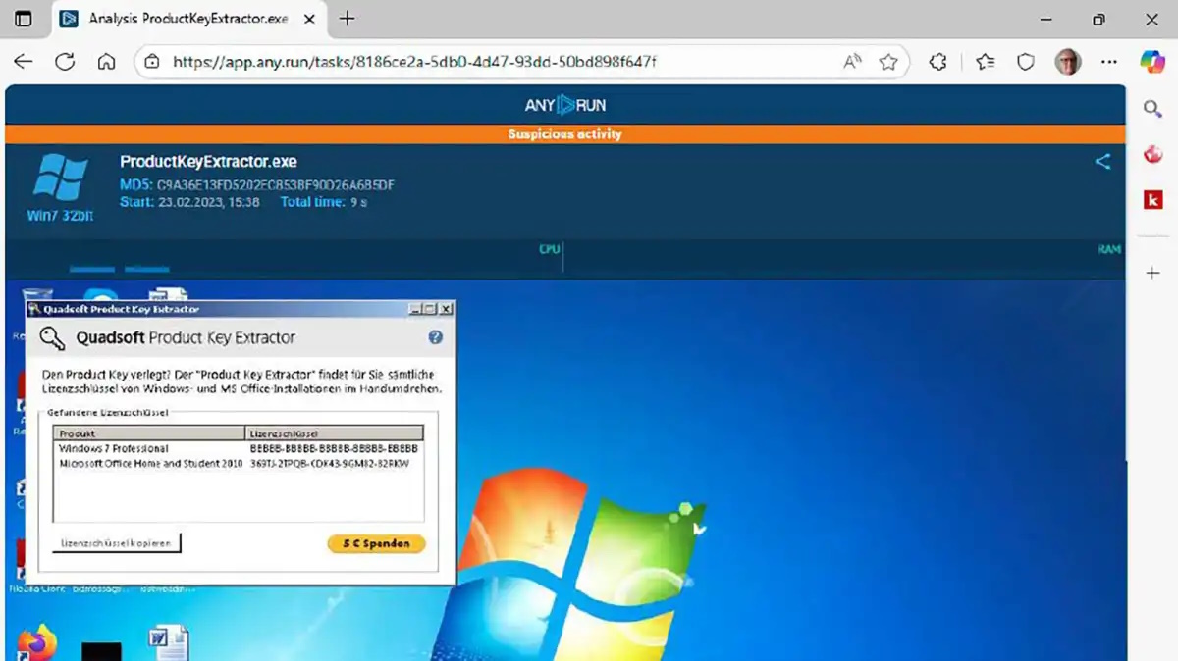Image resolution: width=1178 pixels, height=661 pixels.
Task: Click the Lizenzschlüssel kopieren button
Action: point(115,543)
